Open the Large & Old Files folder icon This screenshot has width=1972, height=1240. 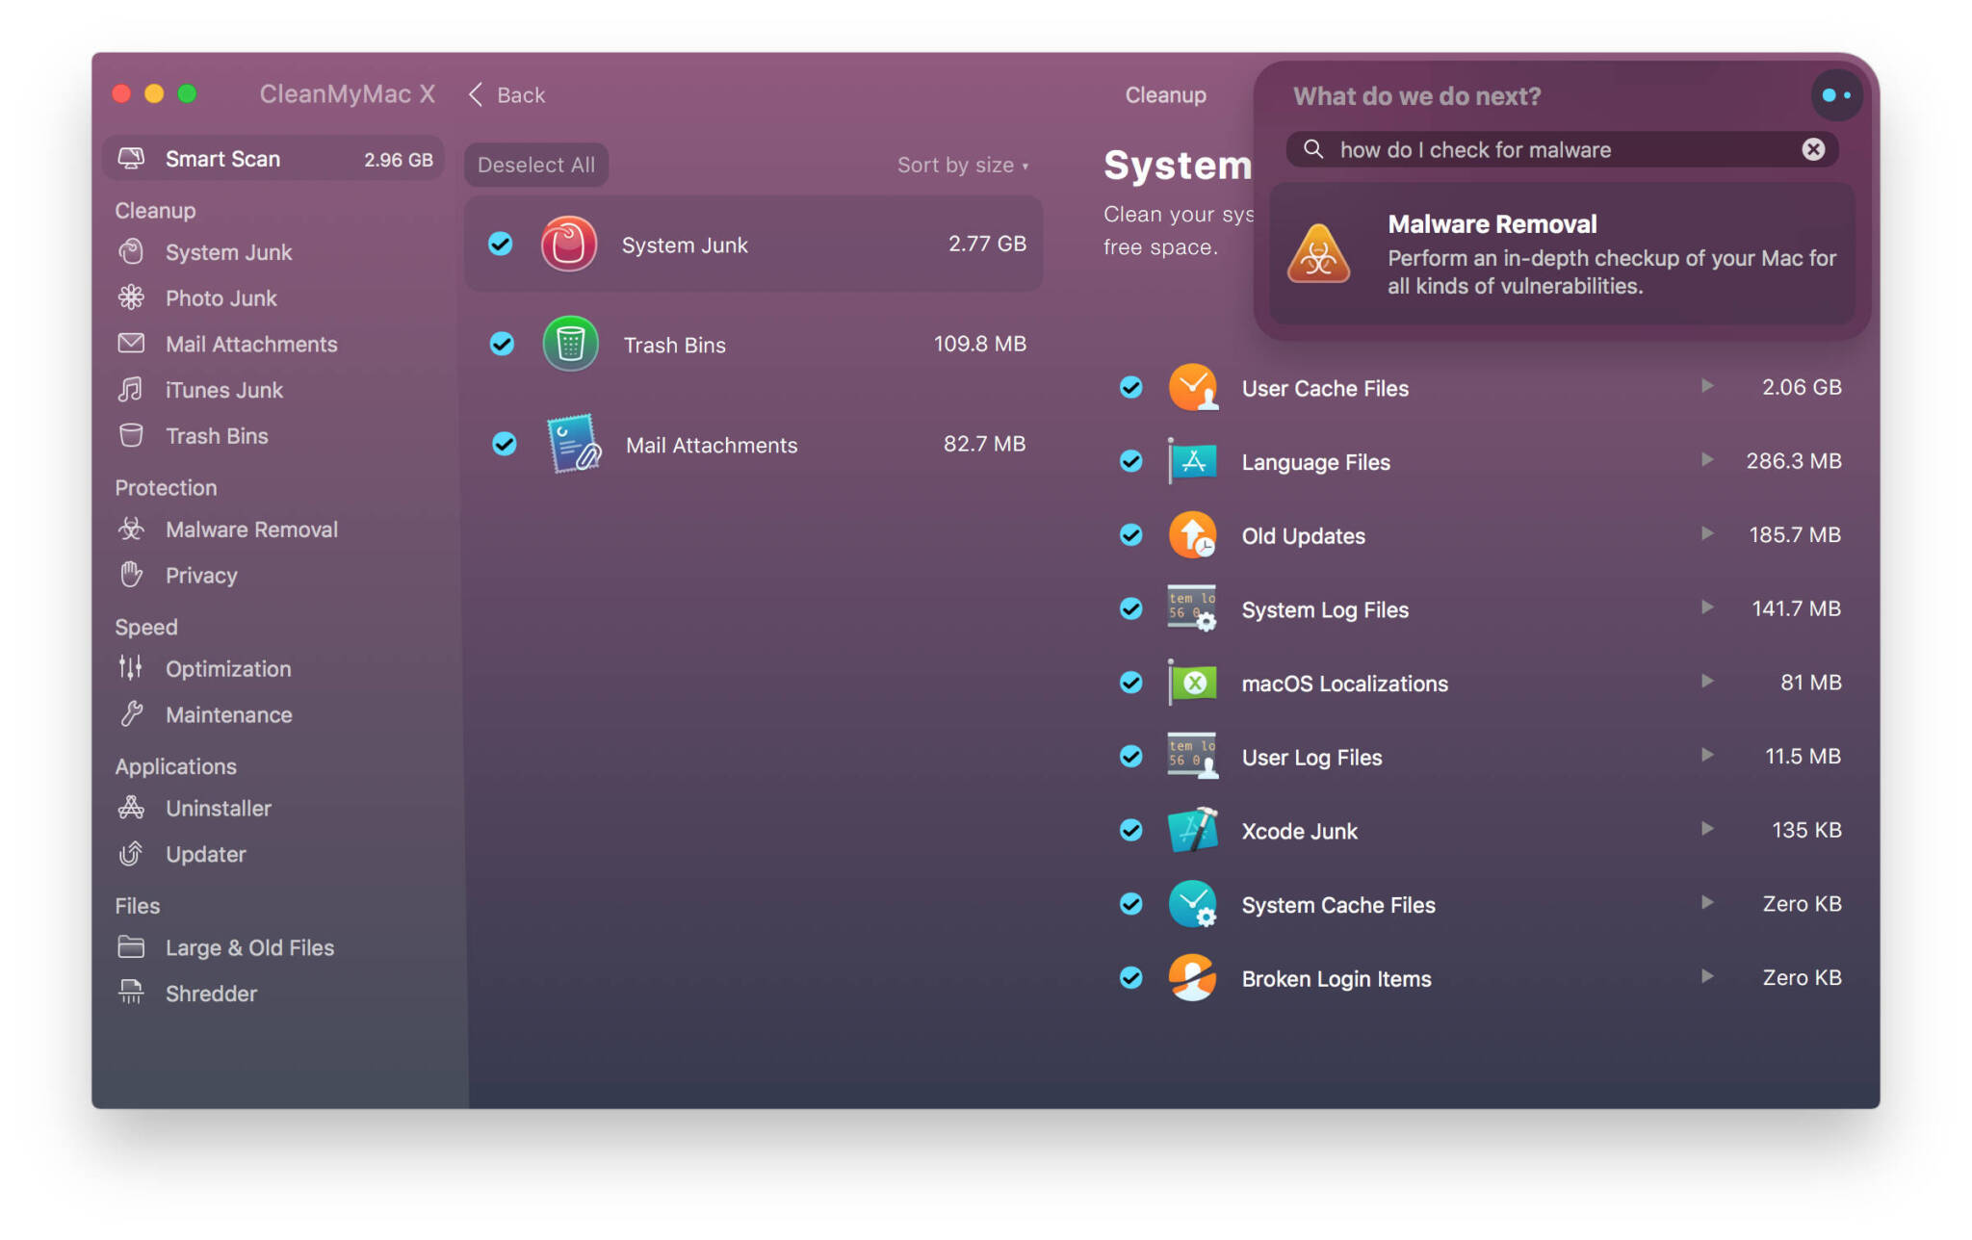tap(131, 947)
